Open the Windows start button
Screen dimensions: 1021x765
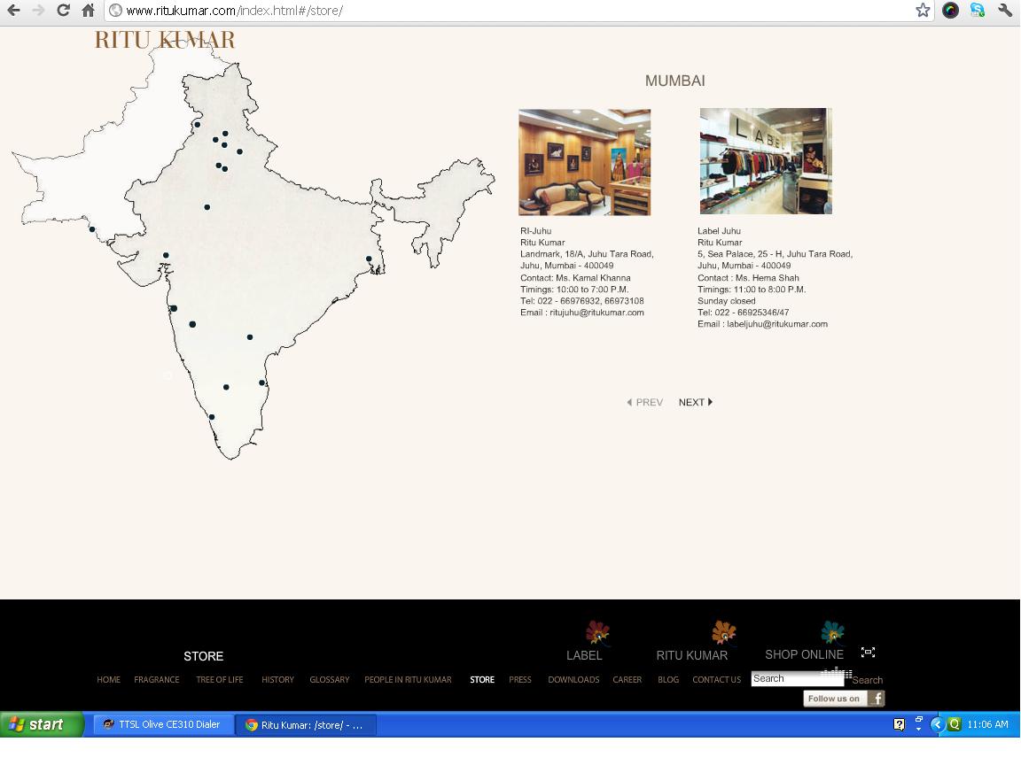point(43,724)
